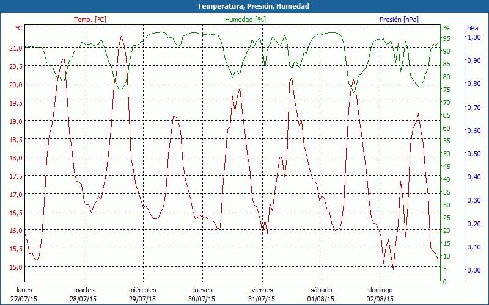Click temperature axis value '16,0'
The height and width of the screenshot is (305, 489).
coord(16,231)
